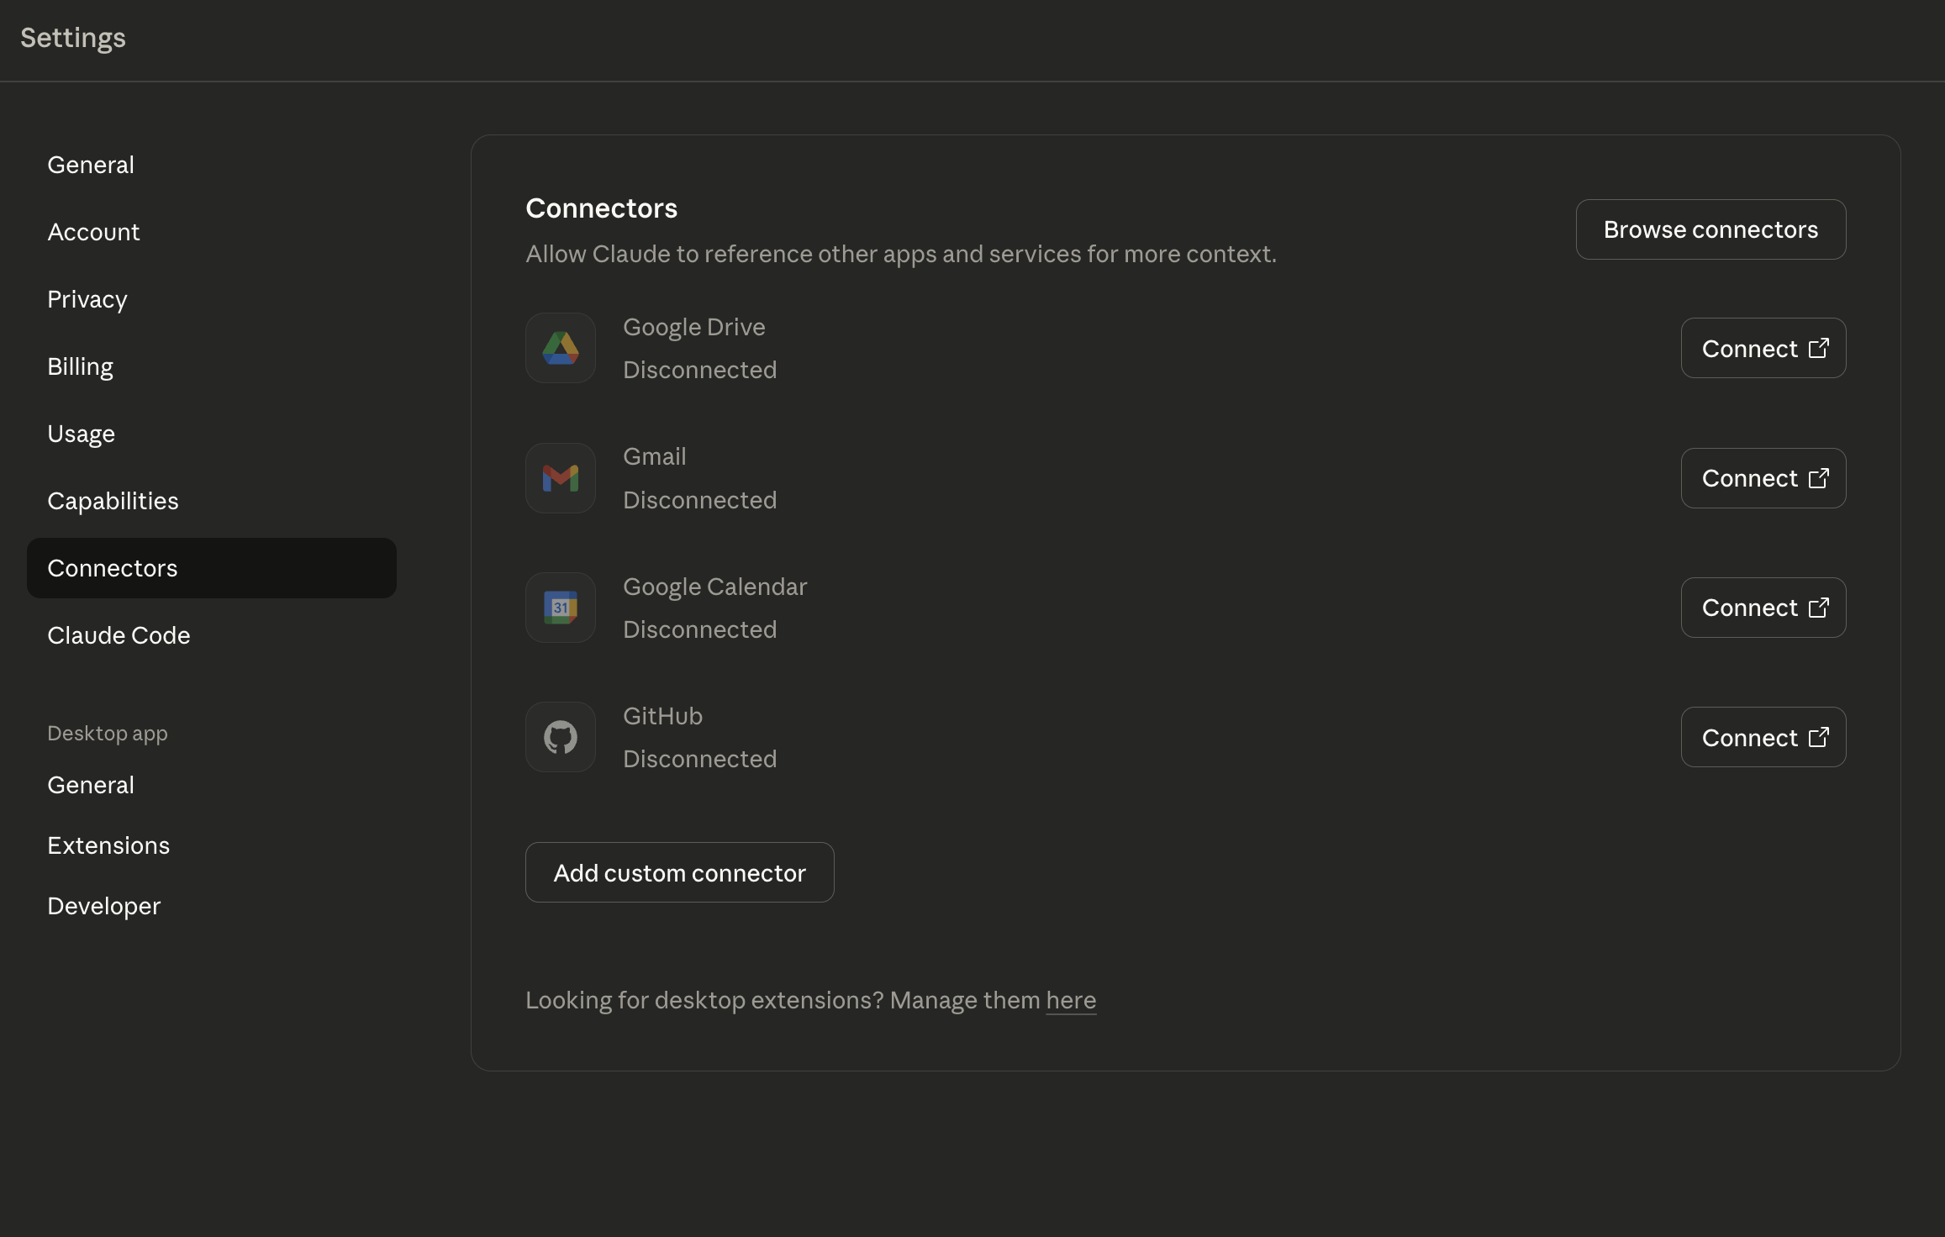This screenshot has height=1237, width=1945.
Task: View the Usage page
Action: click(x=82, y=434)
